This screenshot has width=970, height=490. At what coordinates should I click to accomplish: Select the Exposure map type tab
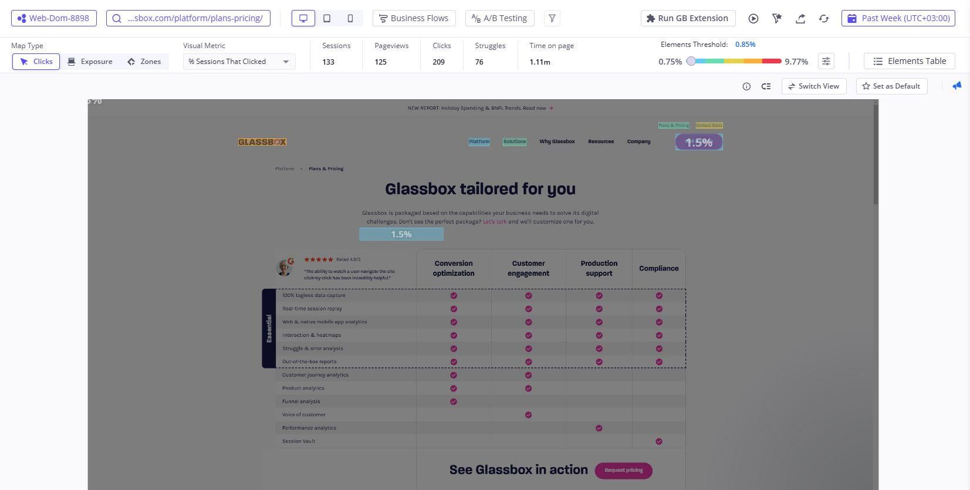coord(90,62)
